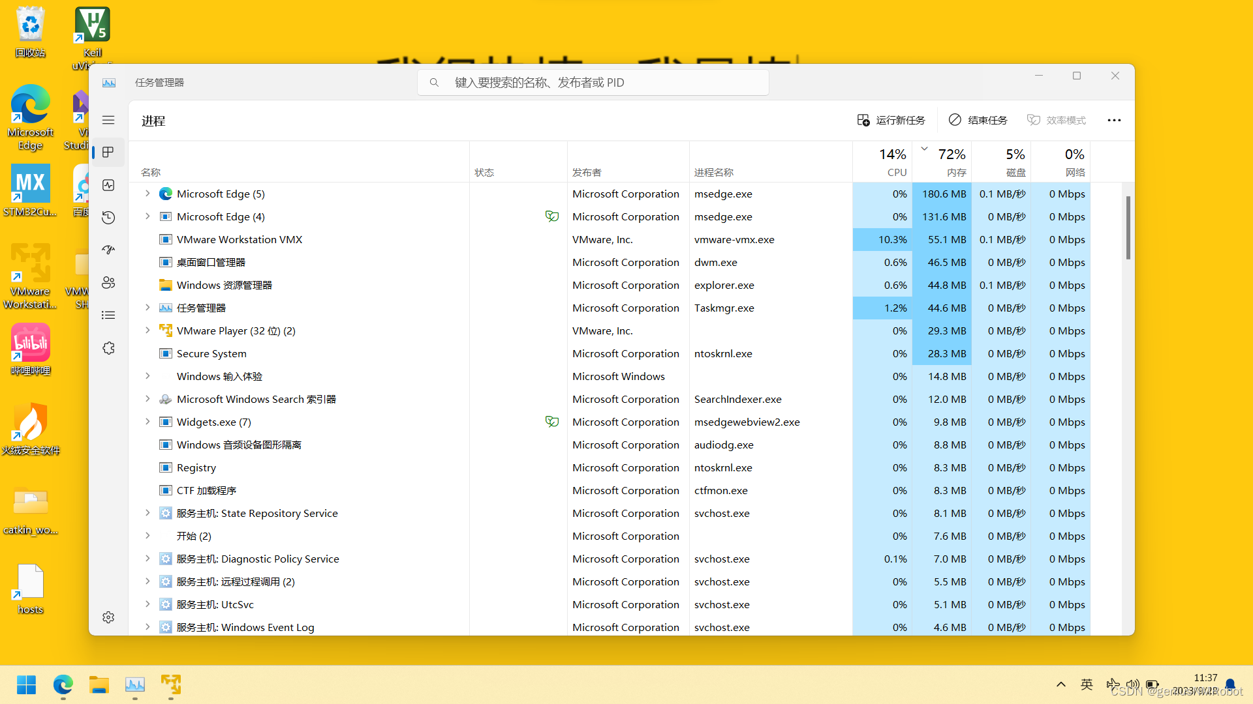Select the 回收站 desktop icon
Viewport: 1253px width, 704px height.
click(31, 32)
